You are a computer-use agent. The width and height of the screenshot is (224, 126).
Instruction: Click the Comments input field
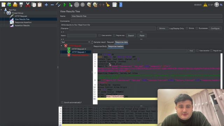(x=146, y=21)
